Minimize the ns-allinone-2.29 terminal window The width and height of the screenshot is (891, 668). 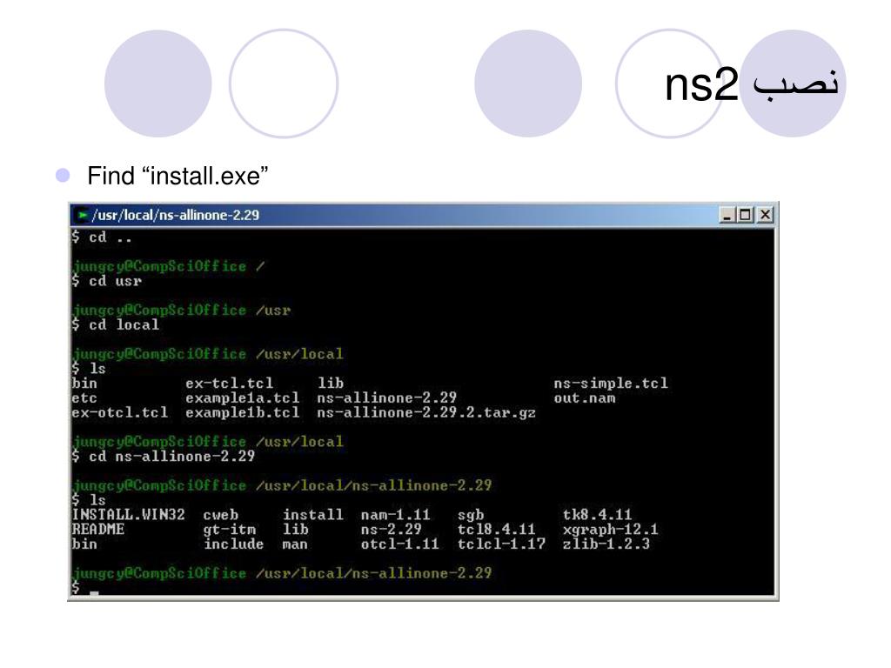tap(727, 216)
